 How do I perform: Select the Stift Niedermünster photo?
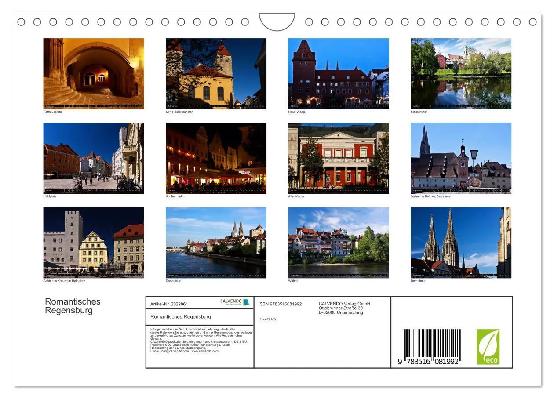pyautogui.click(x=216, y=73)
